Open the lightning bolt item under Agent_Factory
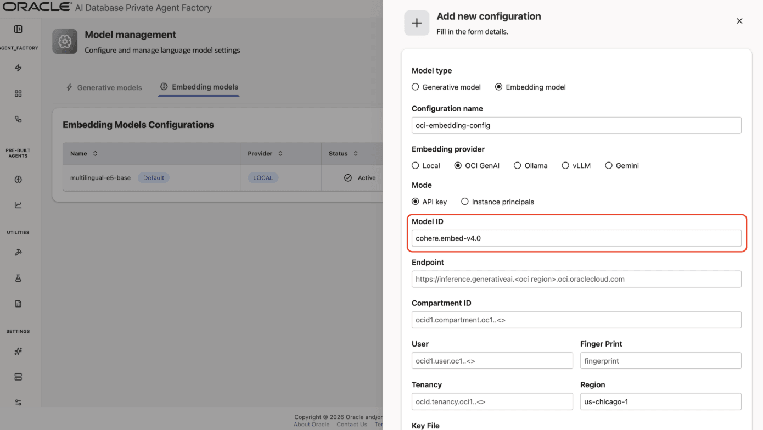The height and width of the screenshot is (430, 763). (x=18, y=68)
